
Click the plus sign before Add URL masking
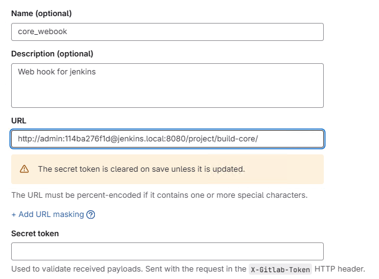(x=14, y=215)
